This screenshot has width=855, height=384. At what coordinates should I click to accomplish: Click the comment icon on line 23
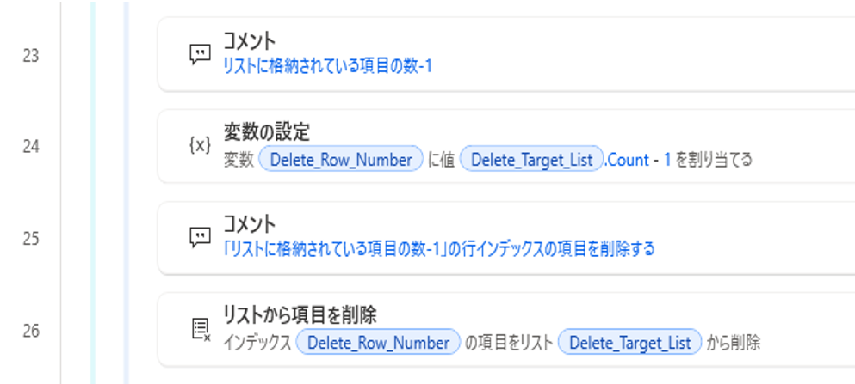tap(199, 55)
